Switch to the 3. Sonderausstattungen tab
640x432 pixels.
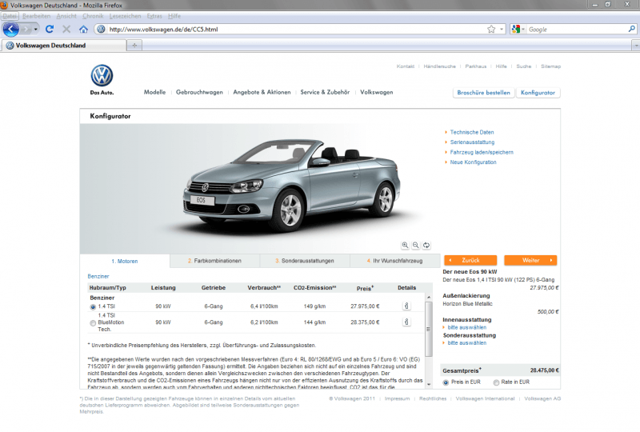pyautogui.click(x=305, y=261)
